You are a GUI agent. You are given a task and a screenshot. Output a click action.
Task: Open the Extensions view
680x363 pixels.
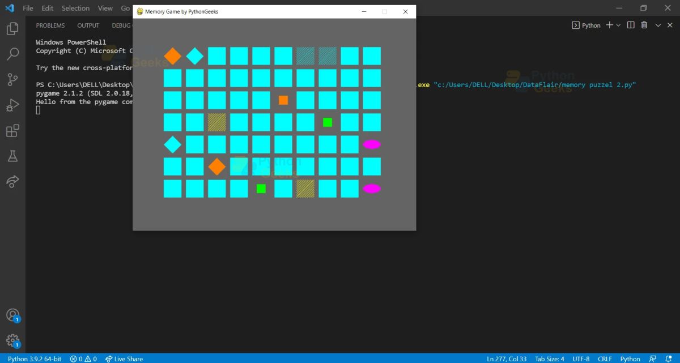point(12,131)
